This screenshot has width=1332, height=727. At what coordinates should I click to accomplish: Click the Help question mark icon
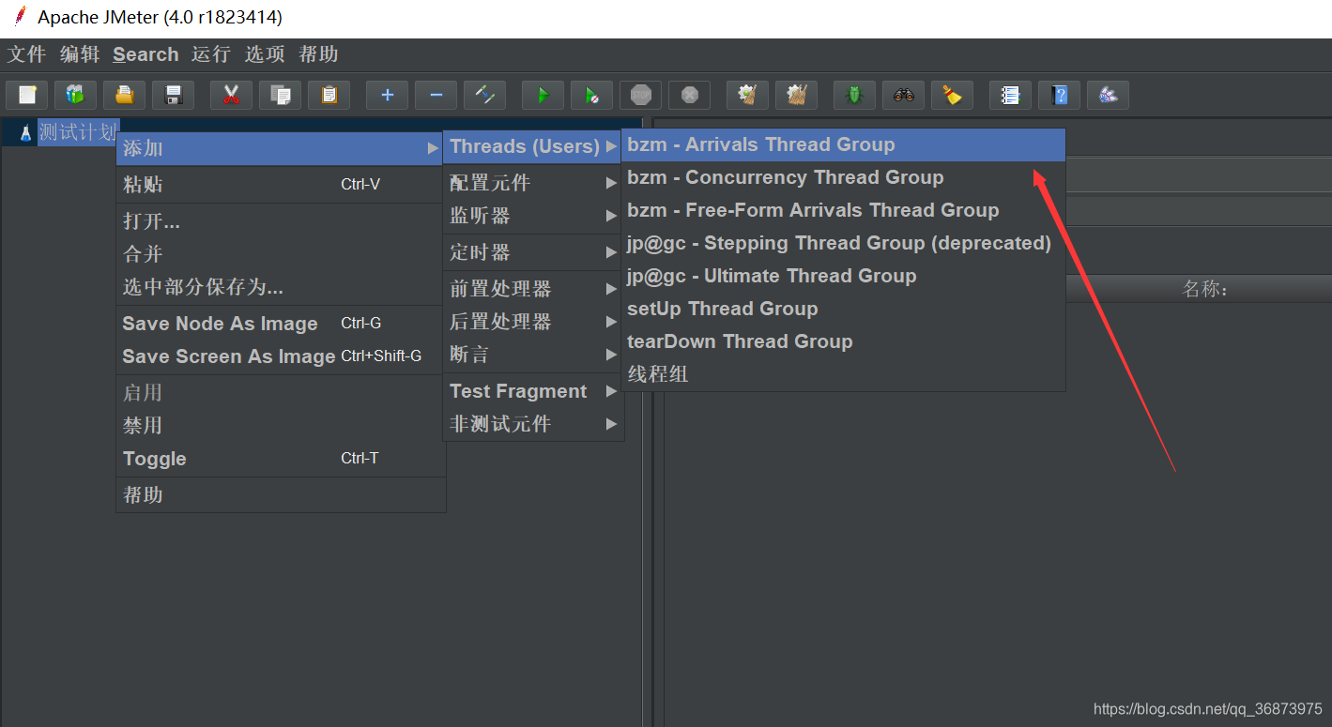(1059, 95)
